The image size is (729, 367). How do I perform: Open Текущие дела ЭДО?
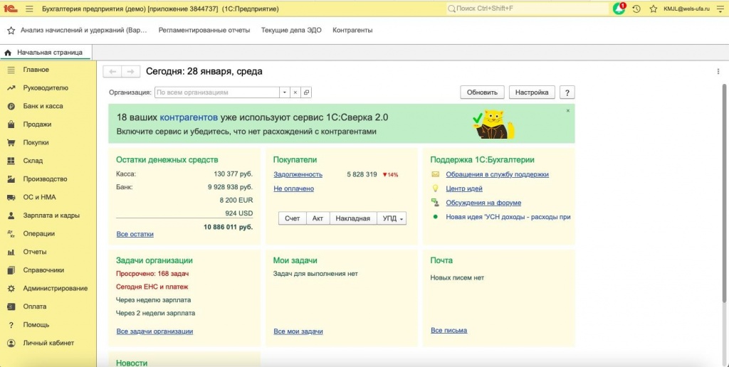point(291,30)
